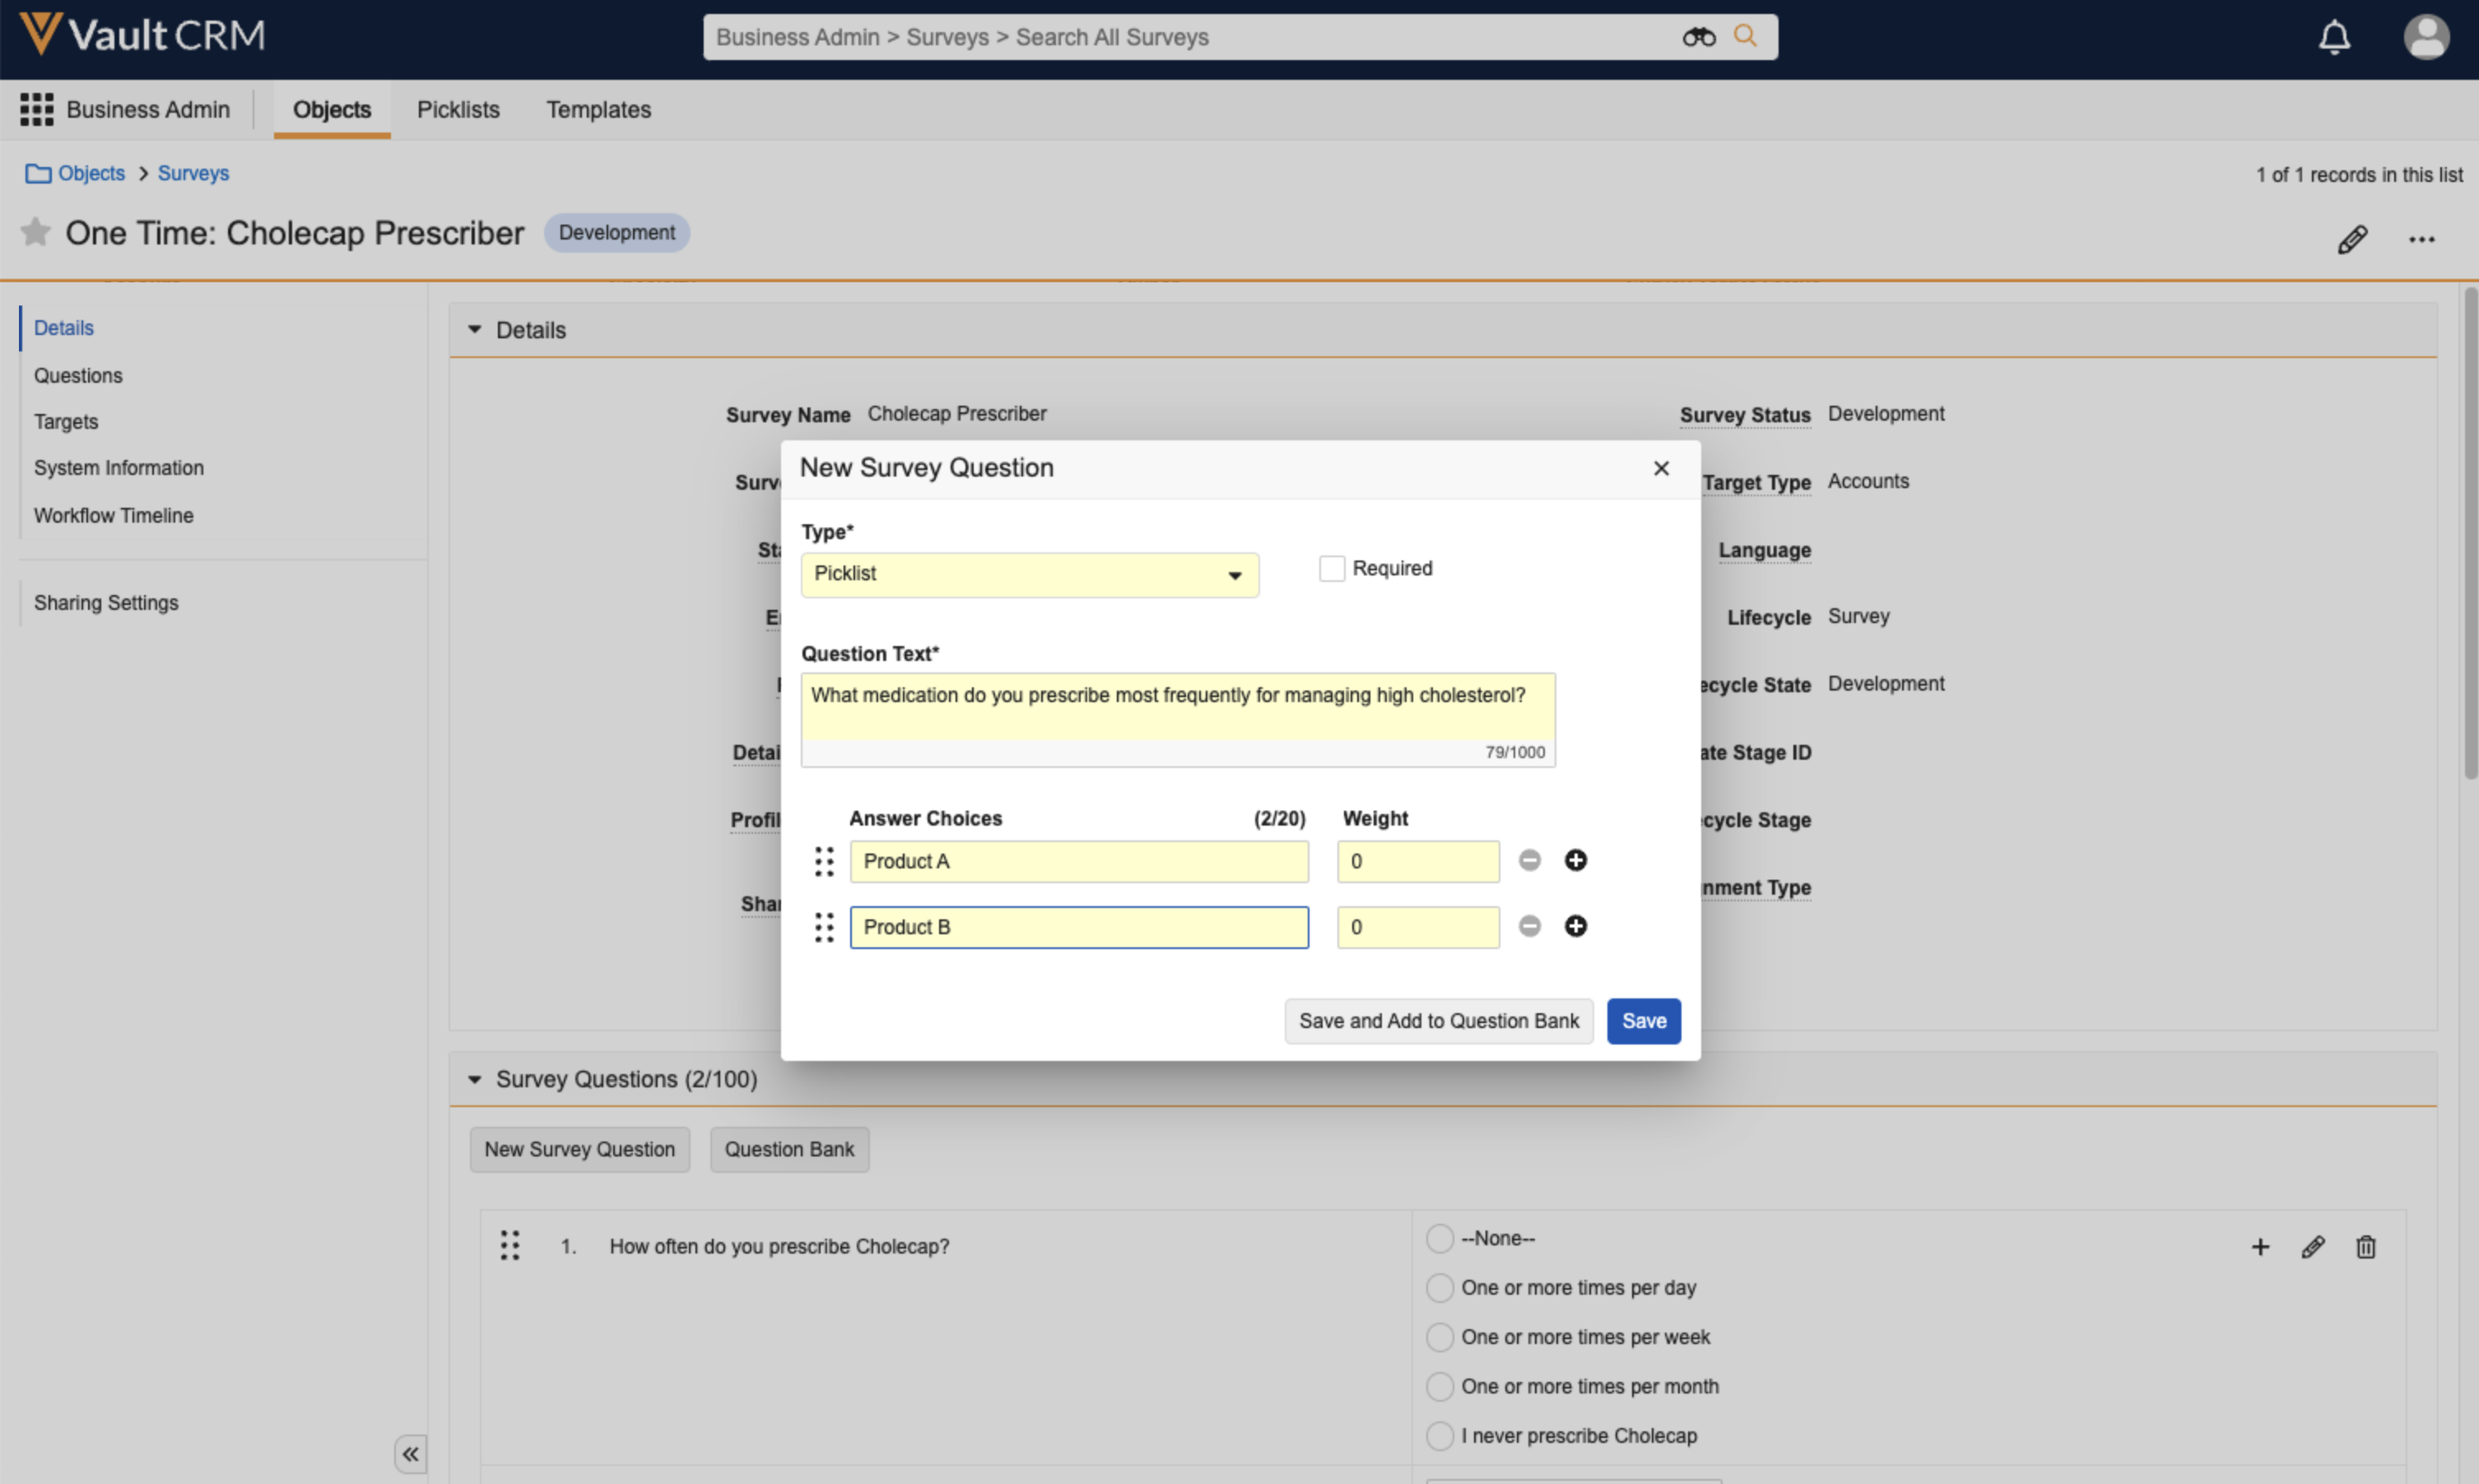Screen dimensions: 2479x1484
Task: Favorite the survey with star icon
Action: [35, 232]
